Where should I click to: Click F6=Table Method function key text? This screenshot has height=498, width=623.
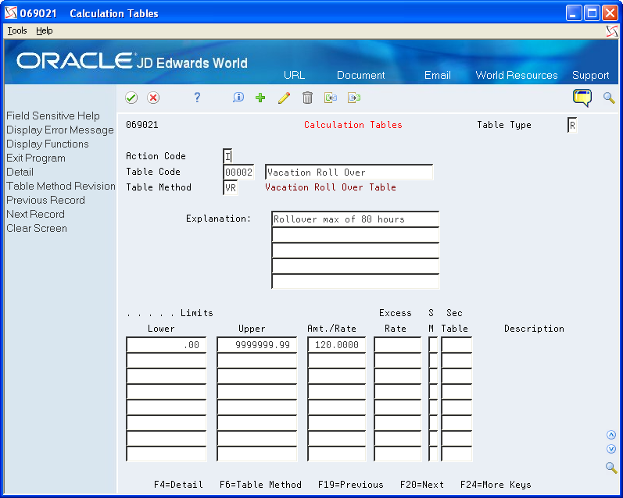260,485
